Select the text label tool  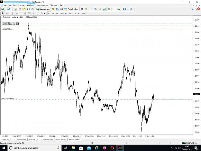point(38,13)
